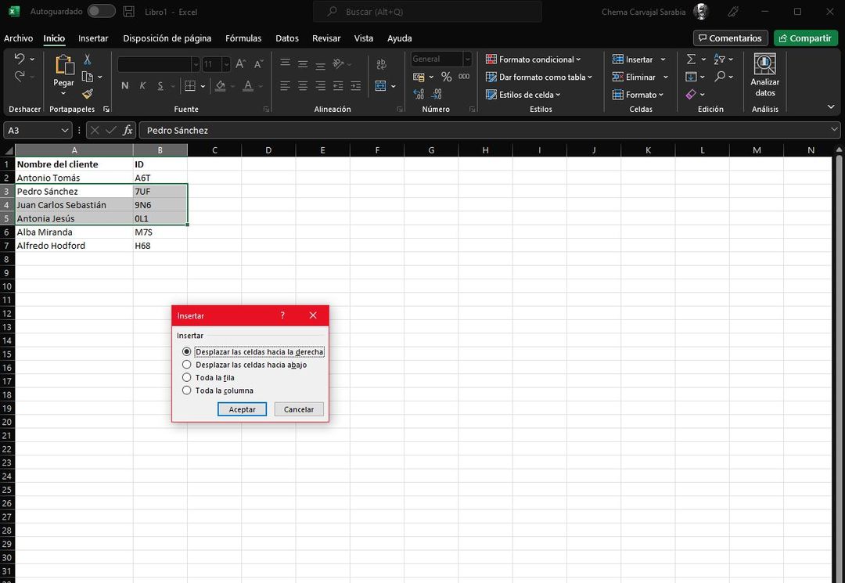This screenshot has width=845, height=583.
Task: Click the percentage format icon
Action: [x=447, y=77]
